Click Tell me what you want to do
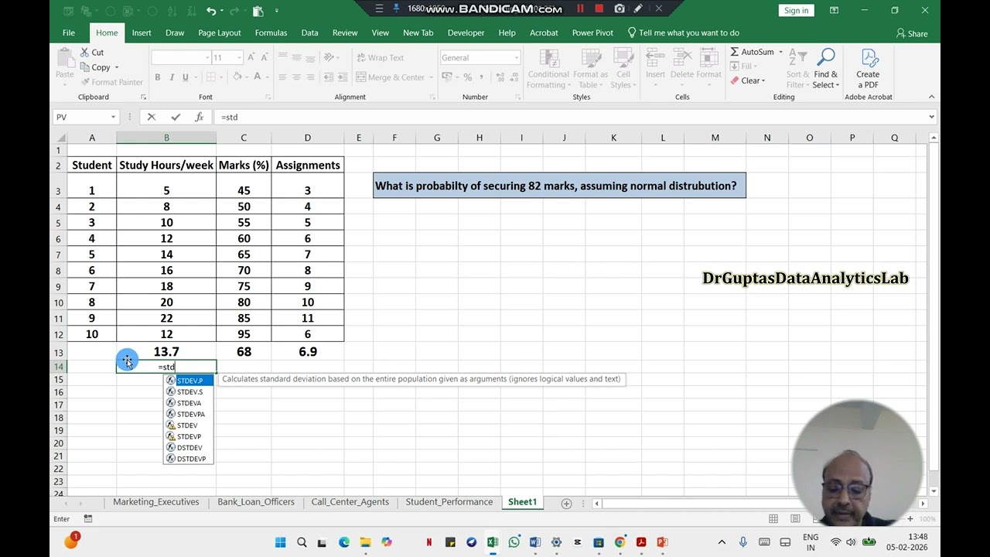The image size is (990, 557). [683, 32]
